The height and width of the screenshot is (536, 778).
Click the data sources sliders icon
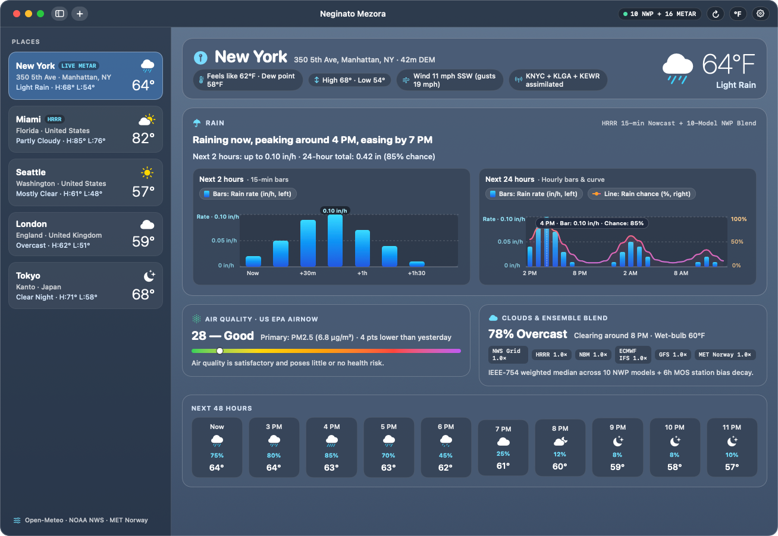[17, 520]
